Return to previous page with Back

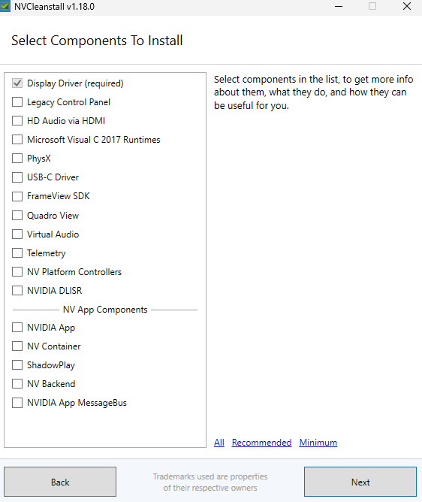click(x=60, y=482)
